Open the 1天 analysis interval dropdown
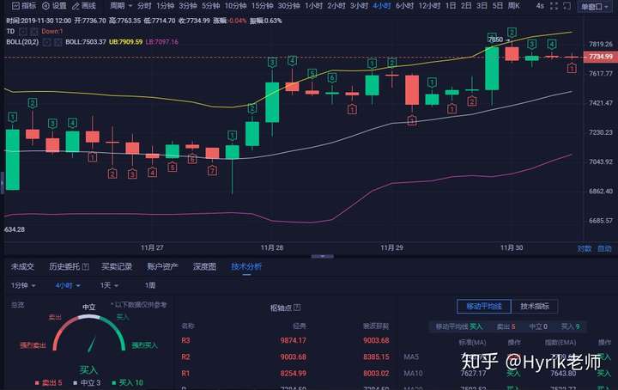This screenshot has height=390, width=618. tap(109, 285)
